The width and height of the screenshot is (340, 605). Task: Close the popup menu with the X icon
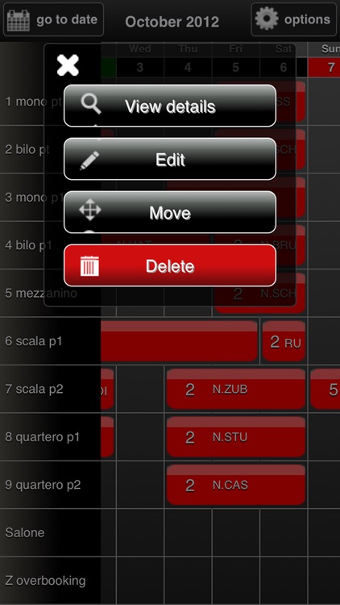pos(68,65)
